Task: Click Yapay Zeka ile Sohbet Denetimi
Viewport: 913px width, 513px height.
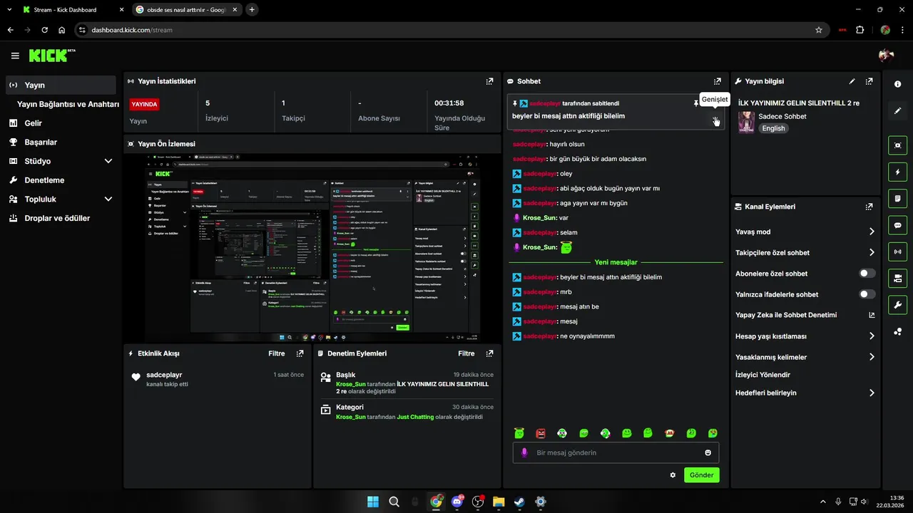Action: (786, 315)
